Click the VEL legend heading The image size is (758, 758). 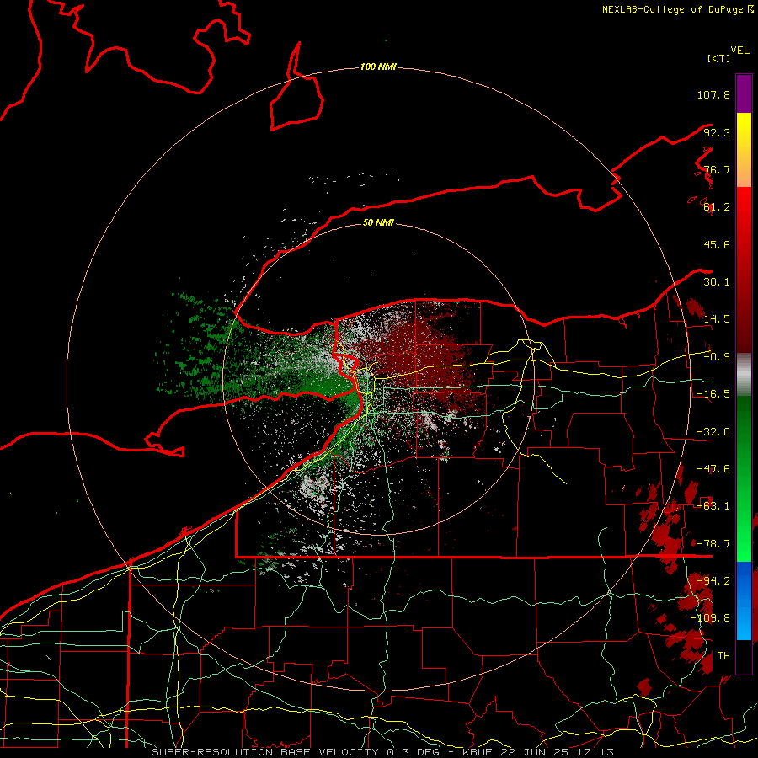click(739, 51)
